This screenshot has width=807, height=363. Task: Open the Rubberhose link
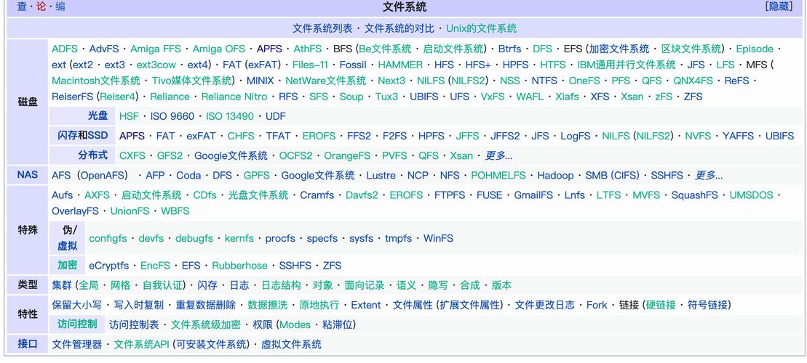click(x=240, y=266)
